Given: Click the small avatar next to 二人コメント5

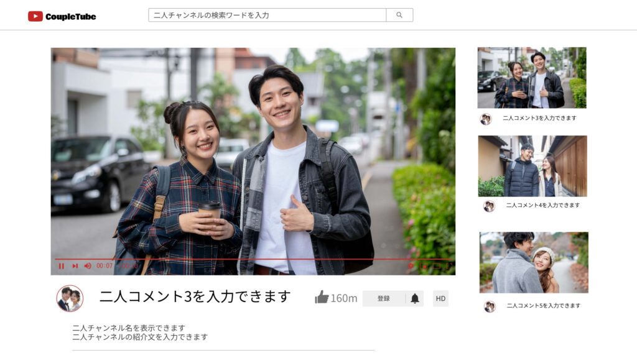Looking at the screenshot, I should point(490,306).
